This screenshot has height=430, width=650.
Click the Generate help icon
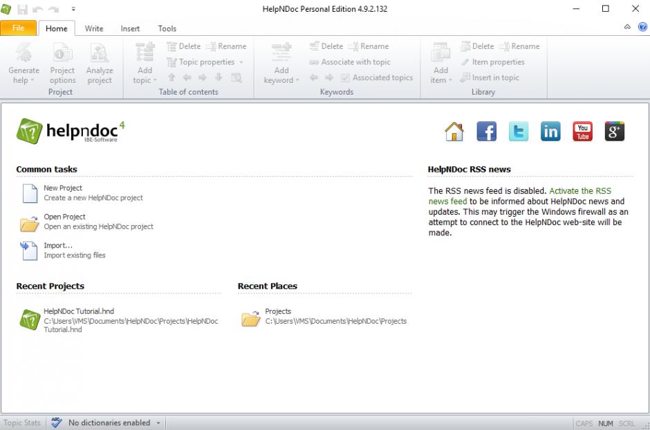(24, 52)
